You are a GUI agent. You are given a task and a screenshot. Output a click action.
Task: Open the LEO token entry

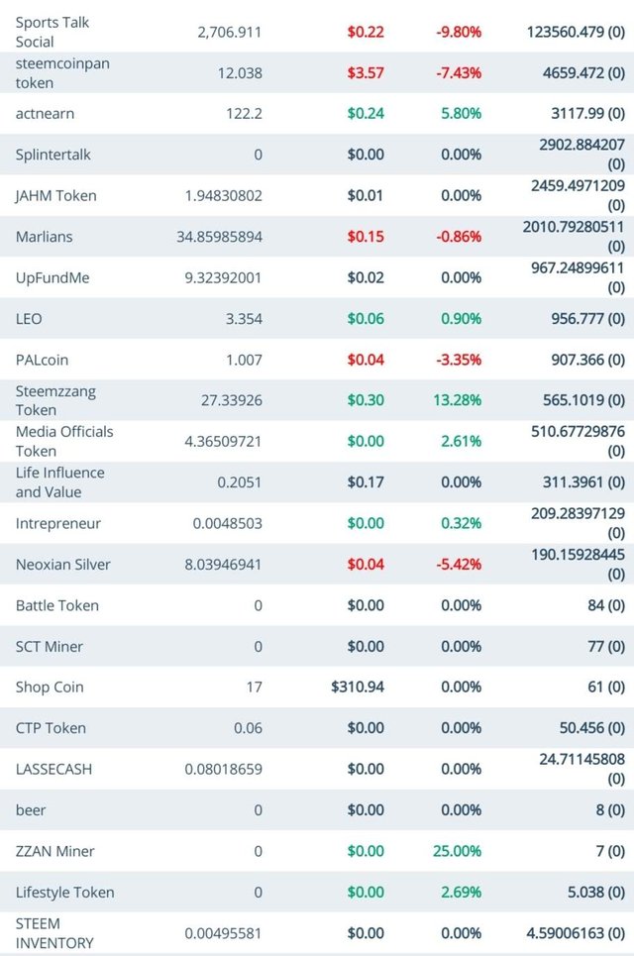(x=29, y=319)
